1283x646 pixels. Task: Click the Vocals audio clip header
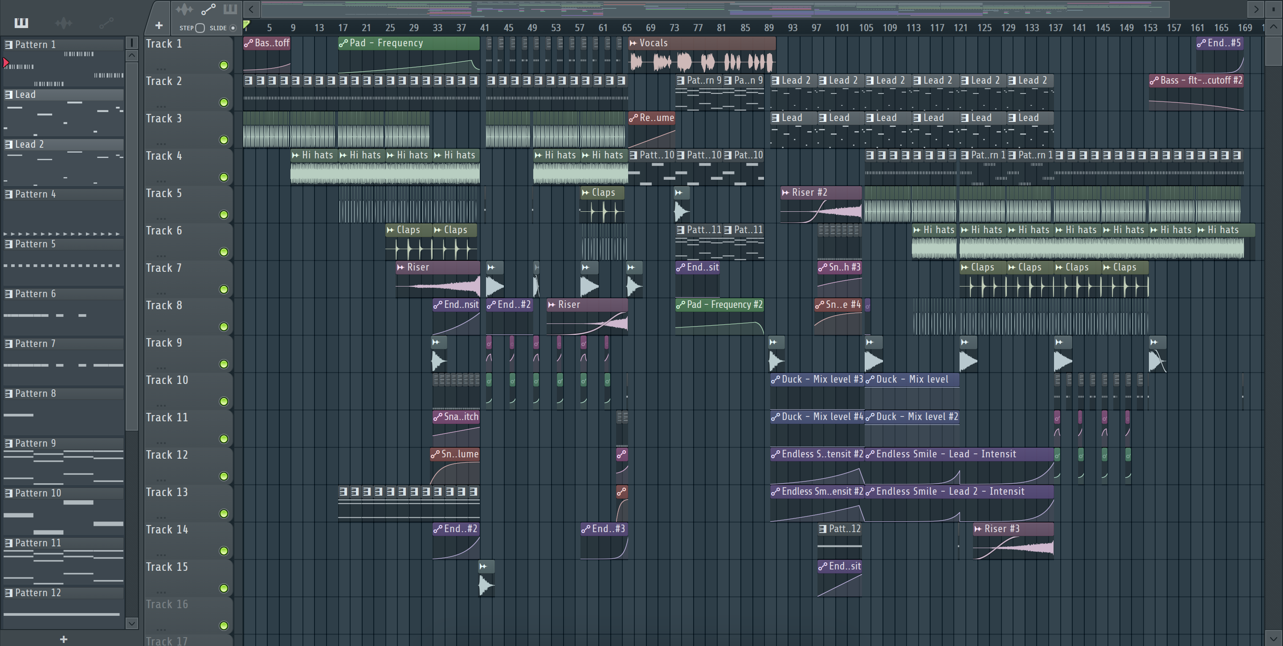702,43
